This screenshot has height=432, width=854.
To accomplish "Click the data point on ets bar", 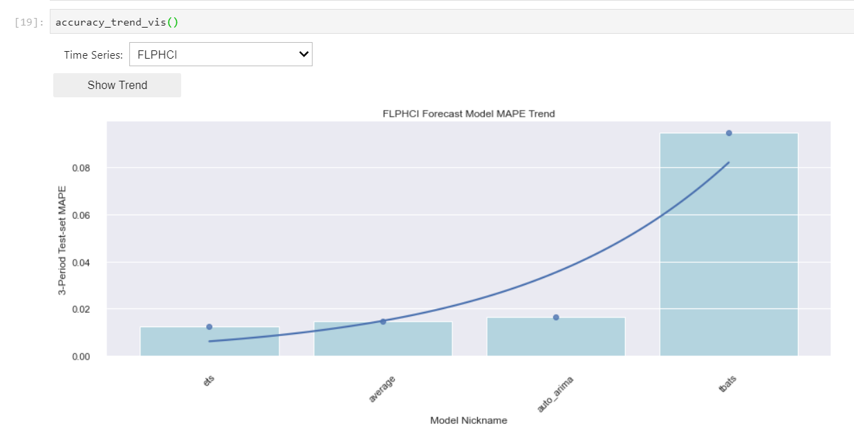I will [210, 326].
